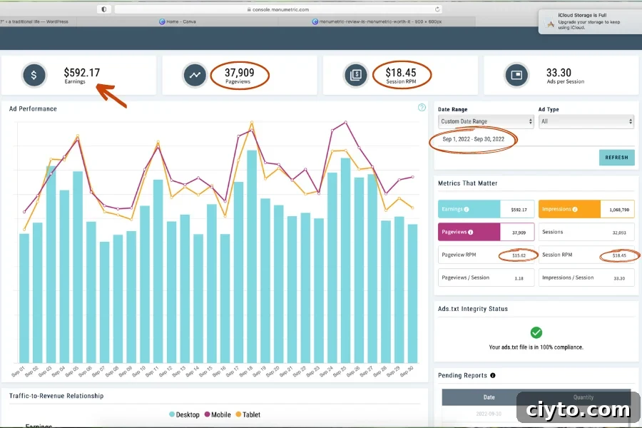Click the Pageview RPM metric tile
This screenshot has height=428, width=642.
coord(486,255)
